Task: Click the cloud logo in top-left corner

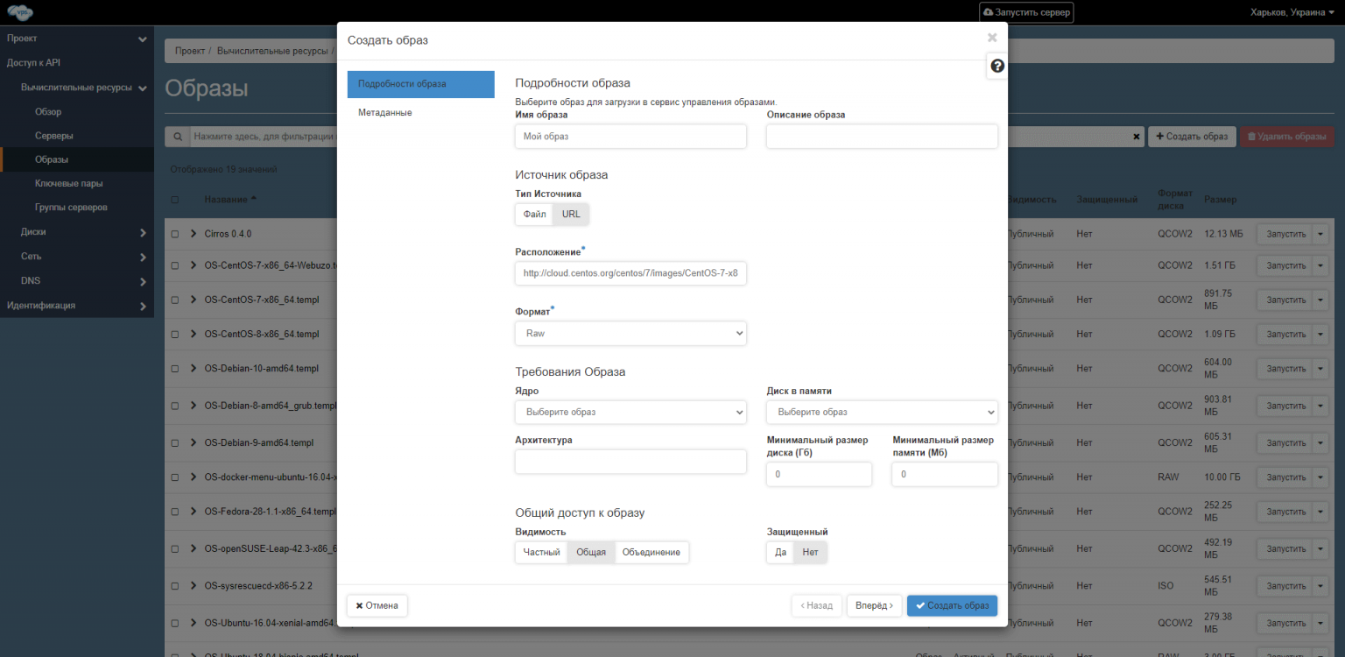Action: [20, 12]
